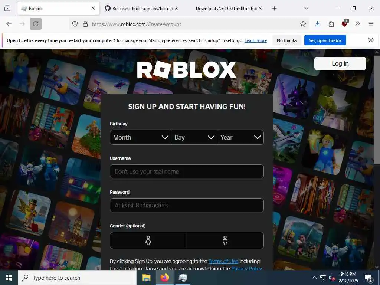Open the Extensions puzzle icon
This screenshot has height=285, width=380.
[x=331, y=24]
